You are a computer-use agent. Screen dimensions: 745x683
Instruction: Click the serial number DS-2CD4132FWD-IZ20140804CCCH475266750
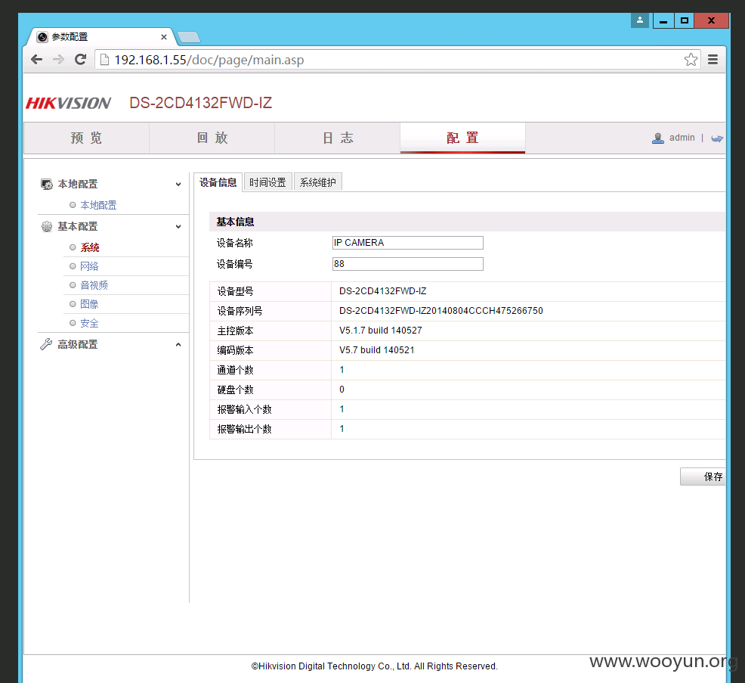441,311
